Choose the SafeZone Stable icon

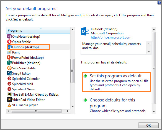(x=9, y=68)
